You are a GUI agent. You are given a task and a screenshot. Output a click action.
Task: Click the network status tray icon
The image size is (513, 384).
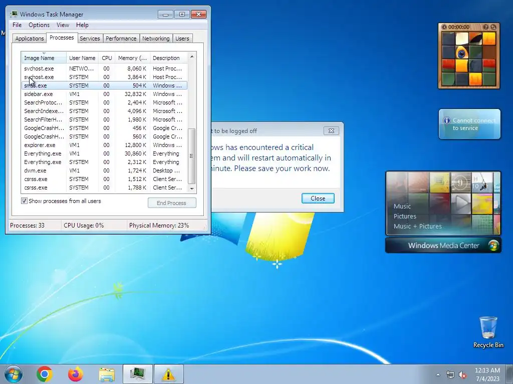coord(450,375)
